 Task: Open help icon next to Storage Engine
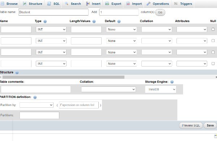[x=172, y=82]
